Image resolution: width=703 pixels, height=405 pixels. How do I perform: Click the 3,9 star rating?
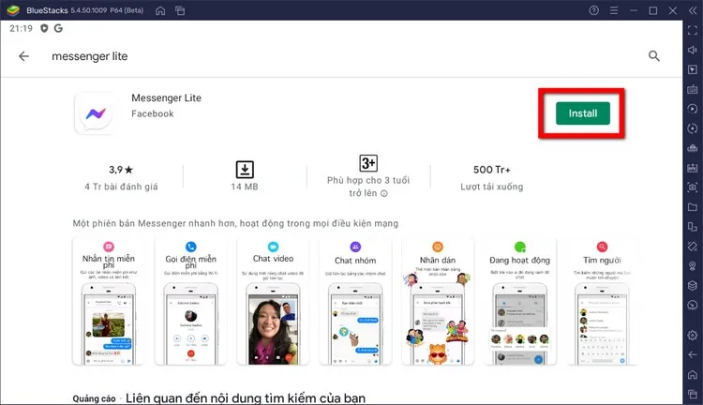121,170
